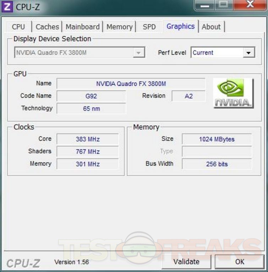Open the Caches tab
The width and height of the screenshot is (268, 272).
coord(47,27)
